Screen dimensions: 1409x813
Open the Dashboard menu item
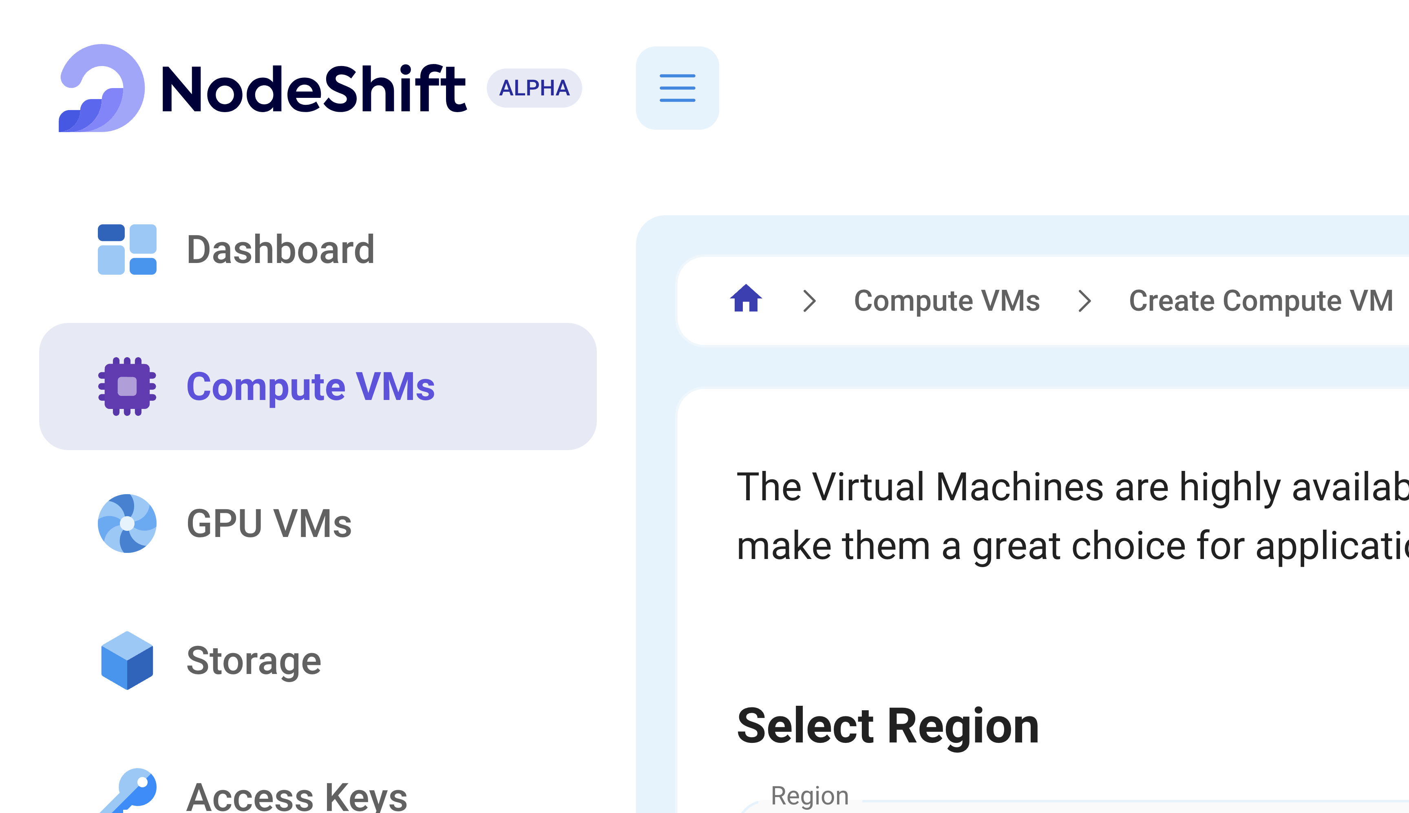[318, 250]
